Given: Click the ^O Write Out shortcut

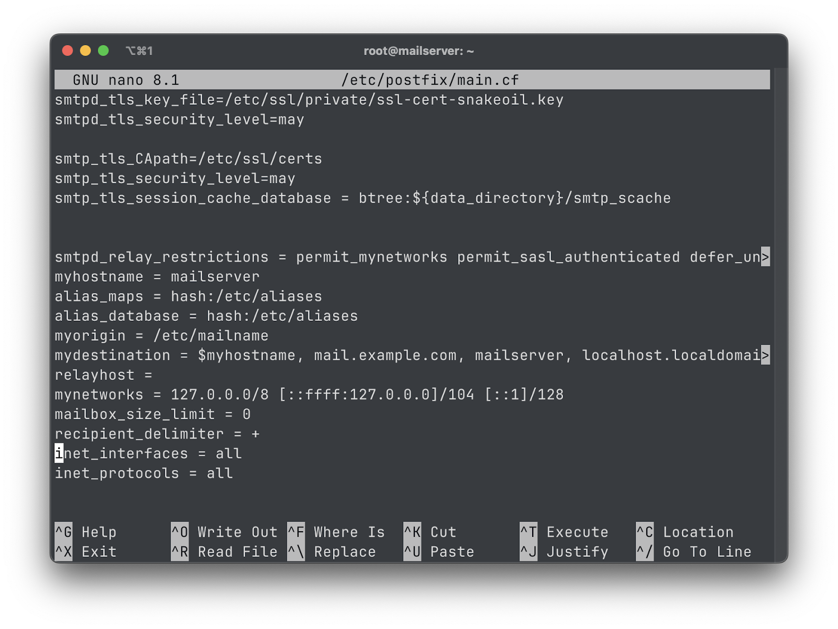Looking at the screenshot, I should (224, 532).
